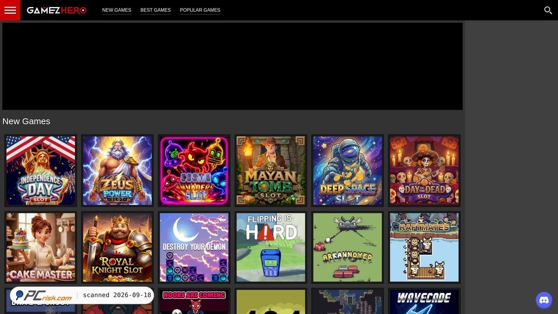Open Day of the Dead Slot game
Screen dimensions: 558x314
click(x=424, y=170)
